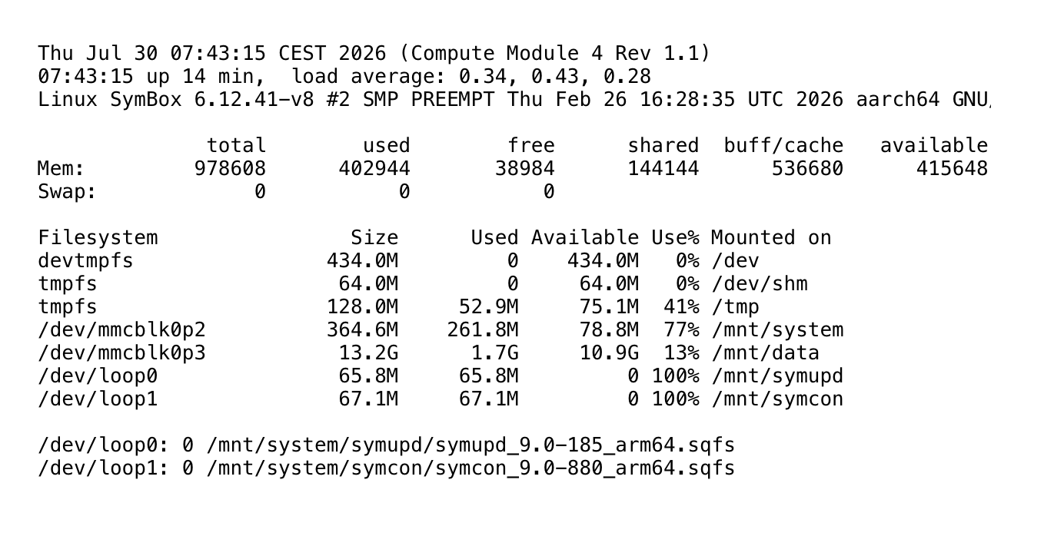Viewport: 1064px width, 536px height.
Task: Click the free memory value 38984
Action: 524,169
